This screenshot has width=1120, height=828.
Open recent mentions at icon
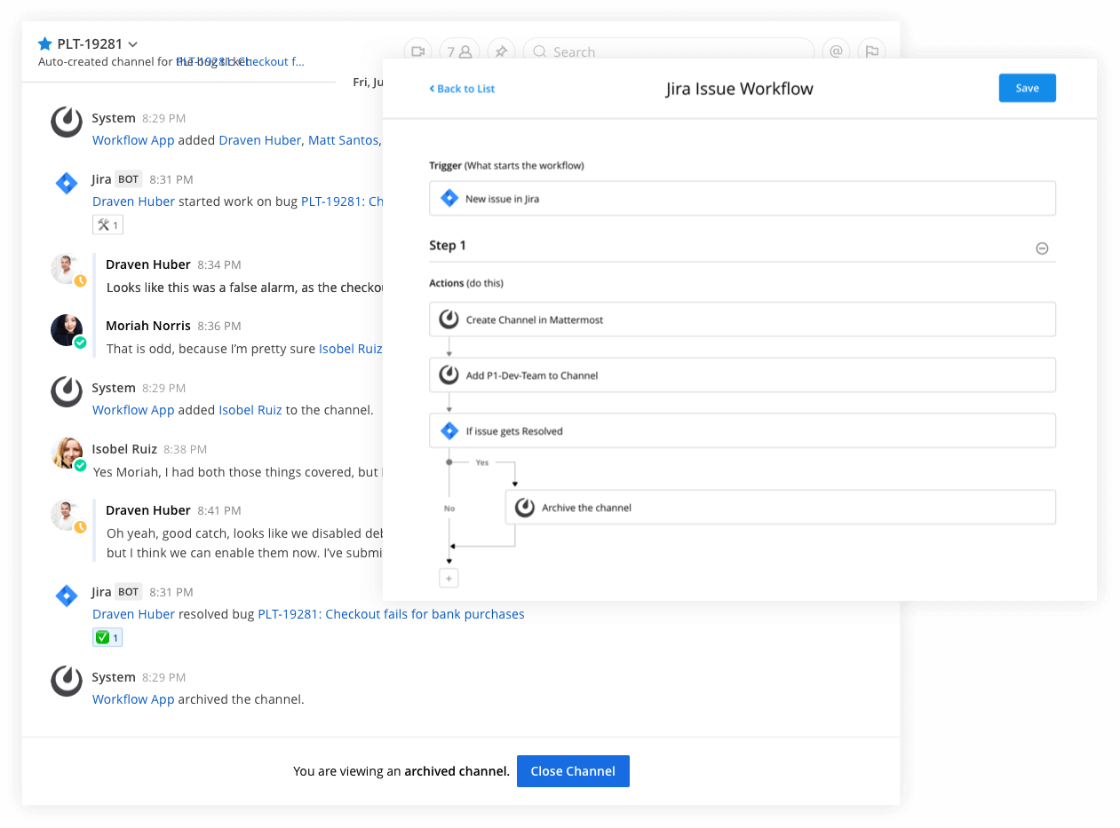836,51
